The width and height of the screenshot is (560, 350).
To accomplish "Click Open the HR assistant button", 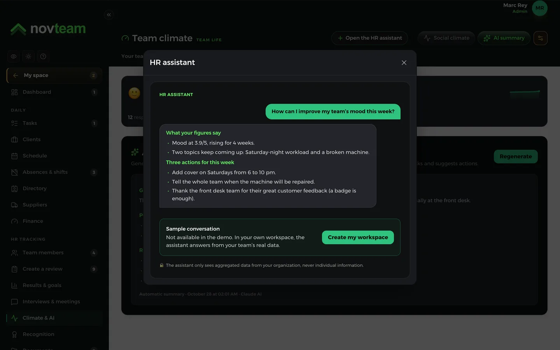I will pyautogui.click(x=369, y=38).
